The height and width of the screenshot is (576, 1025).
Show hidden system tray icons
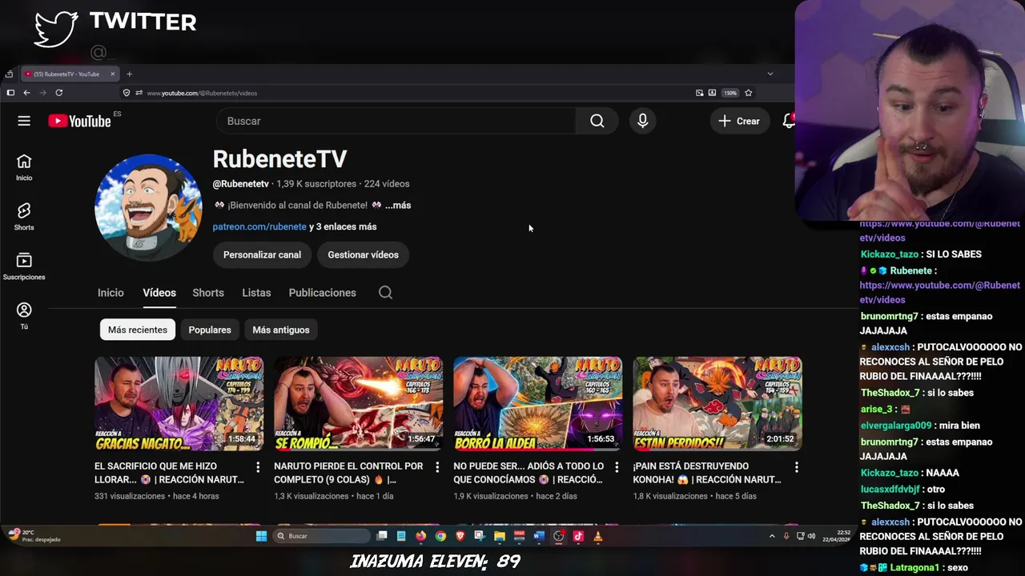772,536
